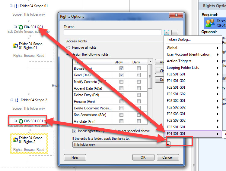
Task: Click the rights list scroll-up arrow
Action: [150, 62]
